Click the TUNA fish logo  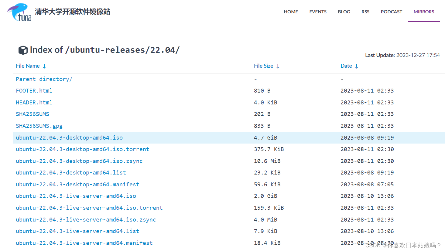19,12
